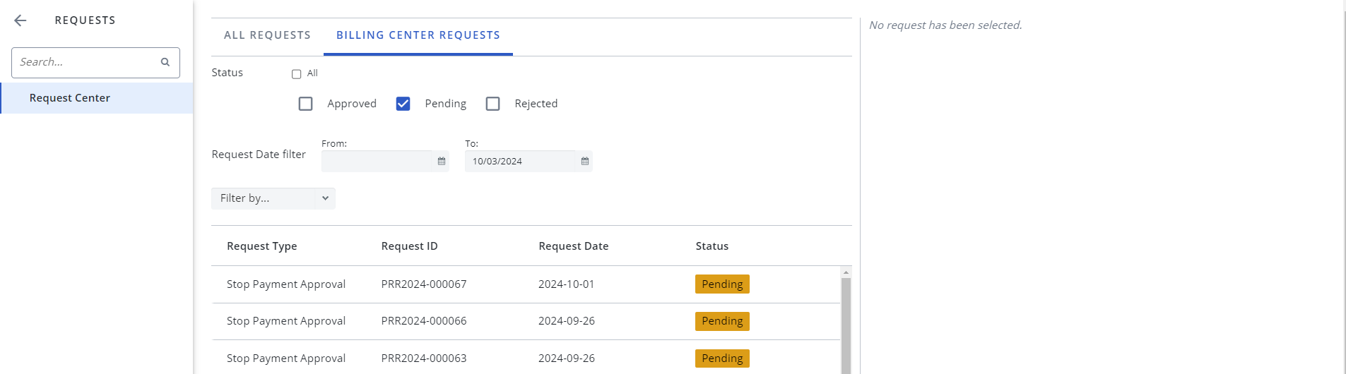Uncheck the Pending status checkbox
Screen dimensions: 1346x374
click(403, 104)
